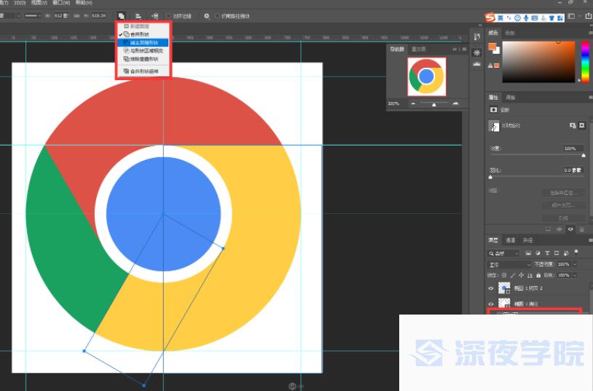593x391 pixels.
Task: Choose 合并形状组件 in path operations menu
Action: [x=143, y=71]
